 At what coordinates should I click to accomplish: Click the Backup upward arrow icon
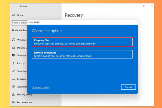pos(13,63)
